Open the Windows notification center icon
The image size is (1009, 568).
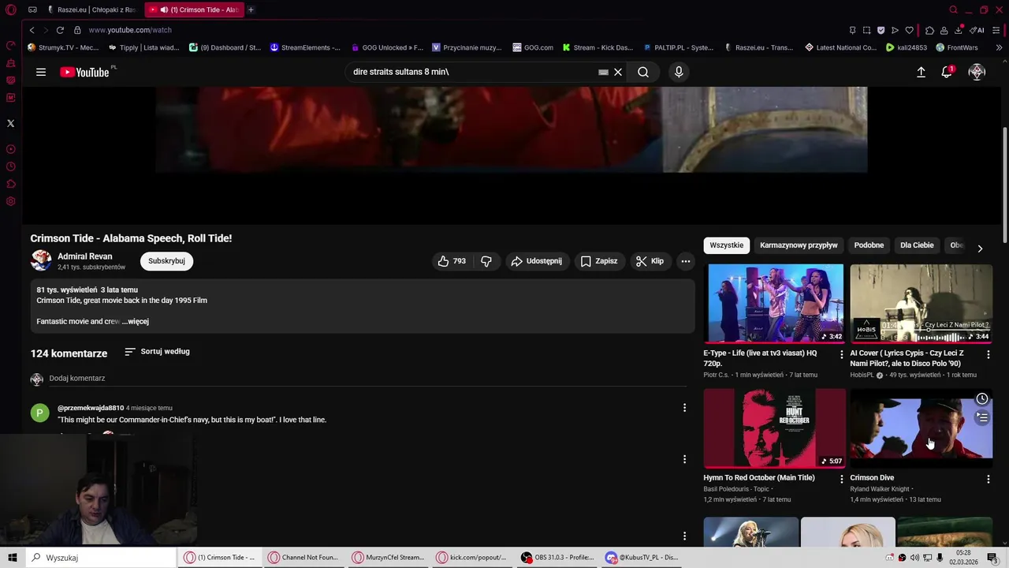pyautogui.click(x=992, y=558)
